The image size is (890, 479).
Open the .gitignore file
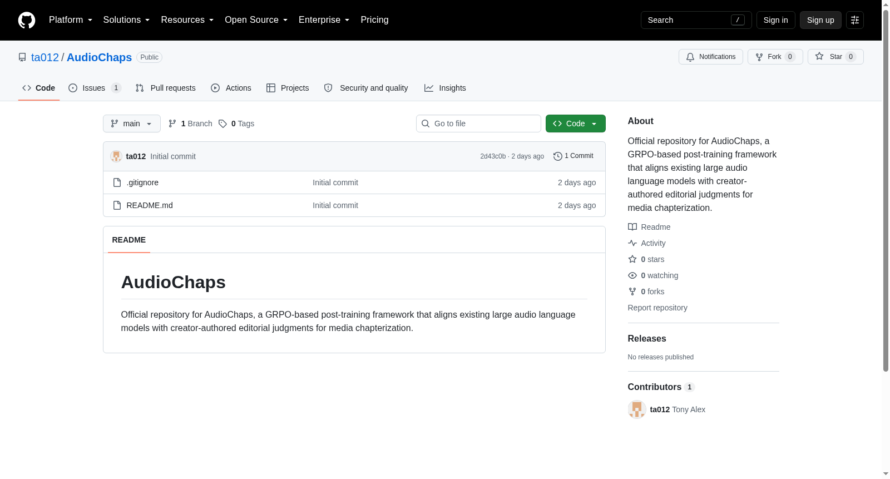click(142, 182)
